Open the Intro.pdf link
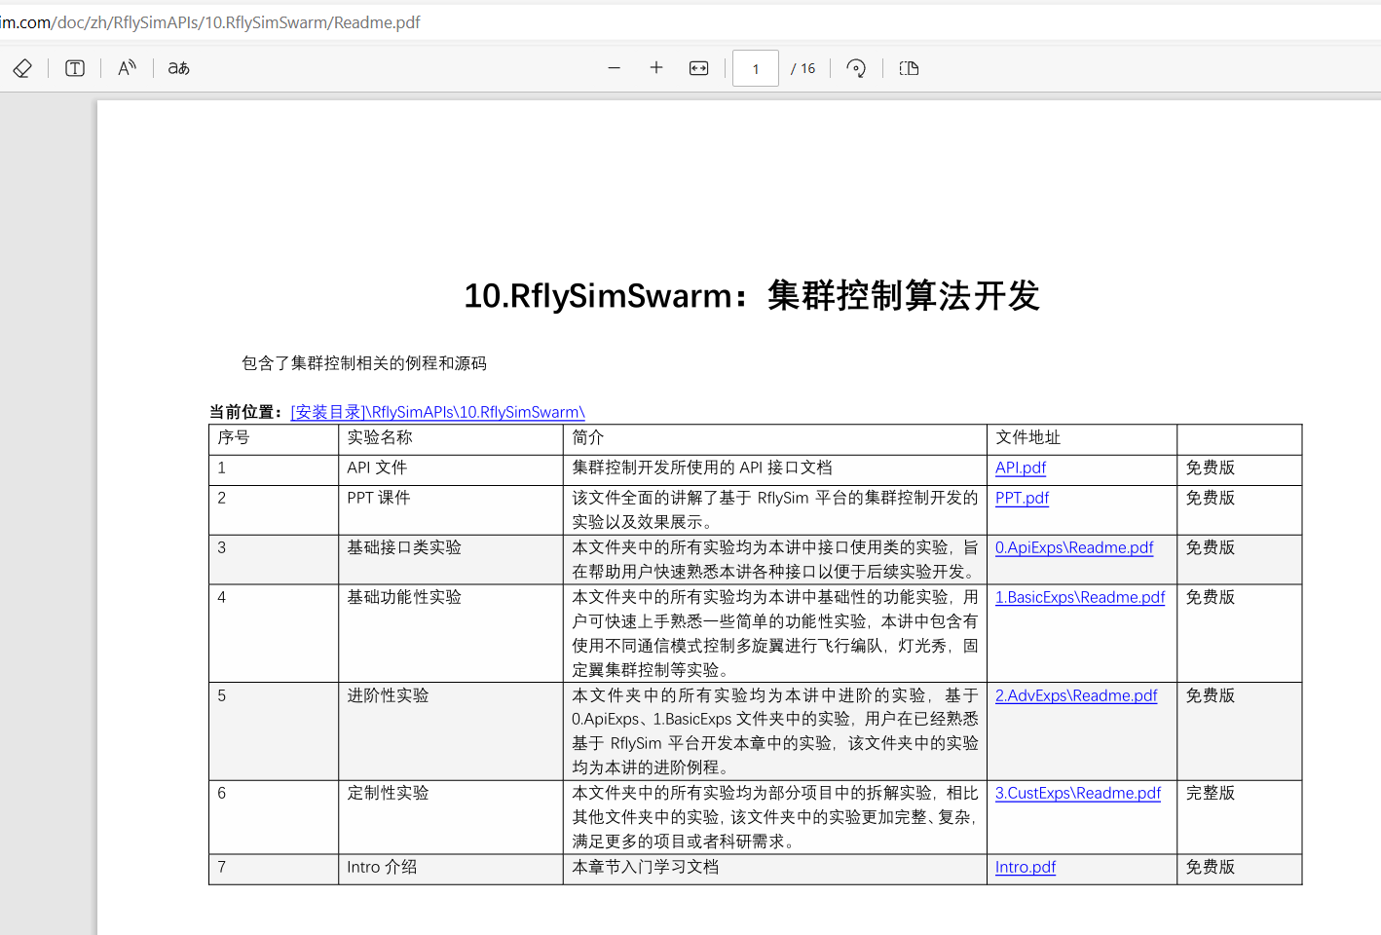 click(x=1025, y=868)
